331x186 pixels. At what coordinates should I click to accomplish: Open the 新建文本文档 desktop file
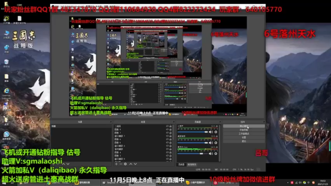(19, 20)
